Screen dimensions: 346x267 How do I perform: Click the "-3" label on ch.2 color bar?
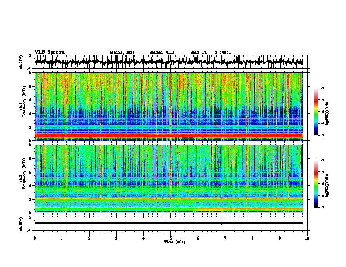click(322, 160)
